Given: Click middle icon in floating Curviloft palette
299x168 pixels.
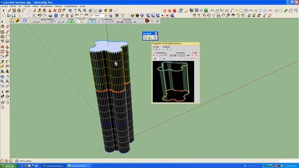Looking at the screenshot, I should coord(150,38).
